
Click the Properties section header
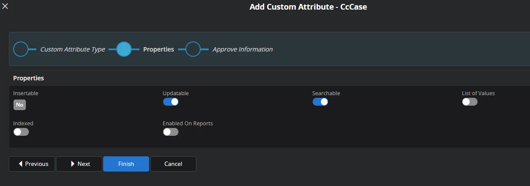coord(28,78)
